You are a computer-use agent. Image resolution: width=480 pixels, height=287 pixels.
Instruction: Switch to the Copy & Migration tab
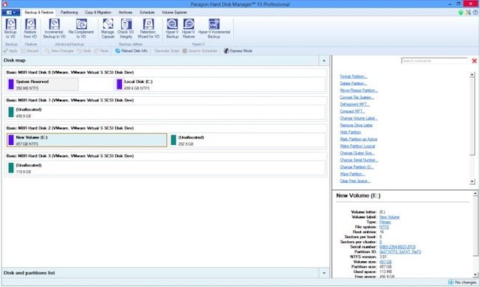(98, 13)
